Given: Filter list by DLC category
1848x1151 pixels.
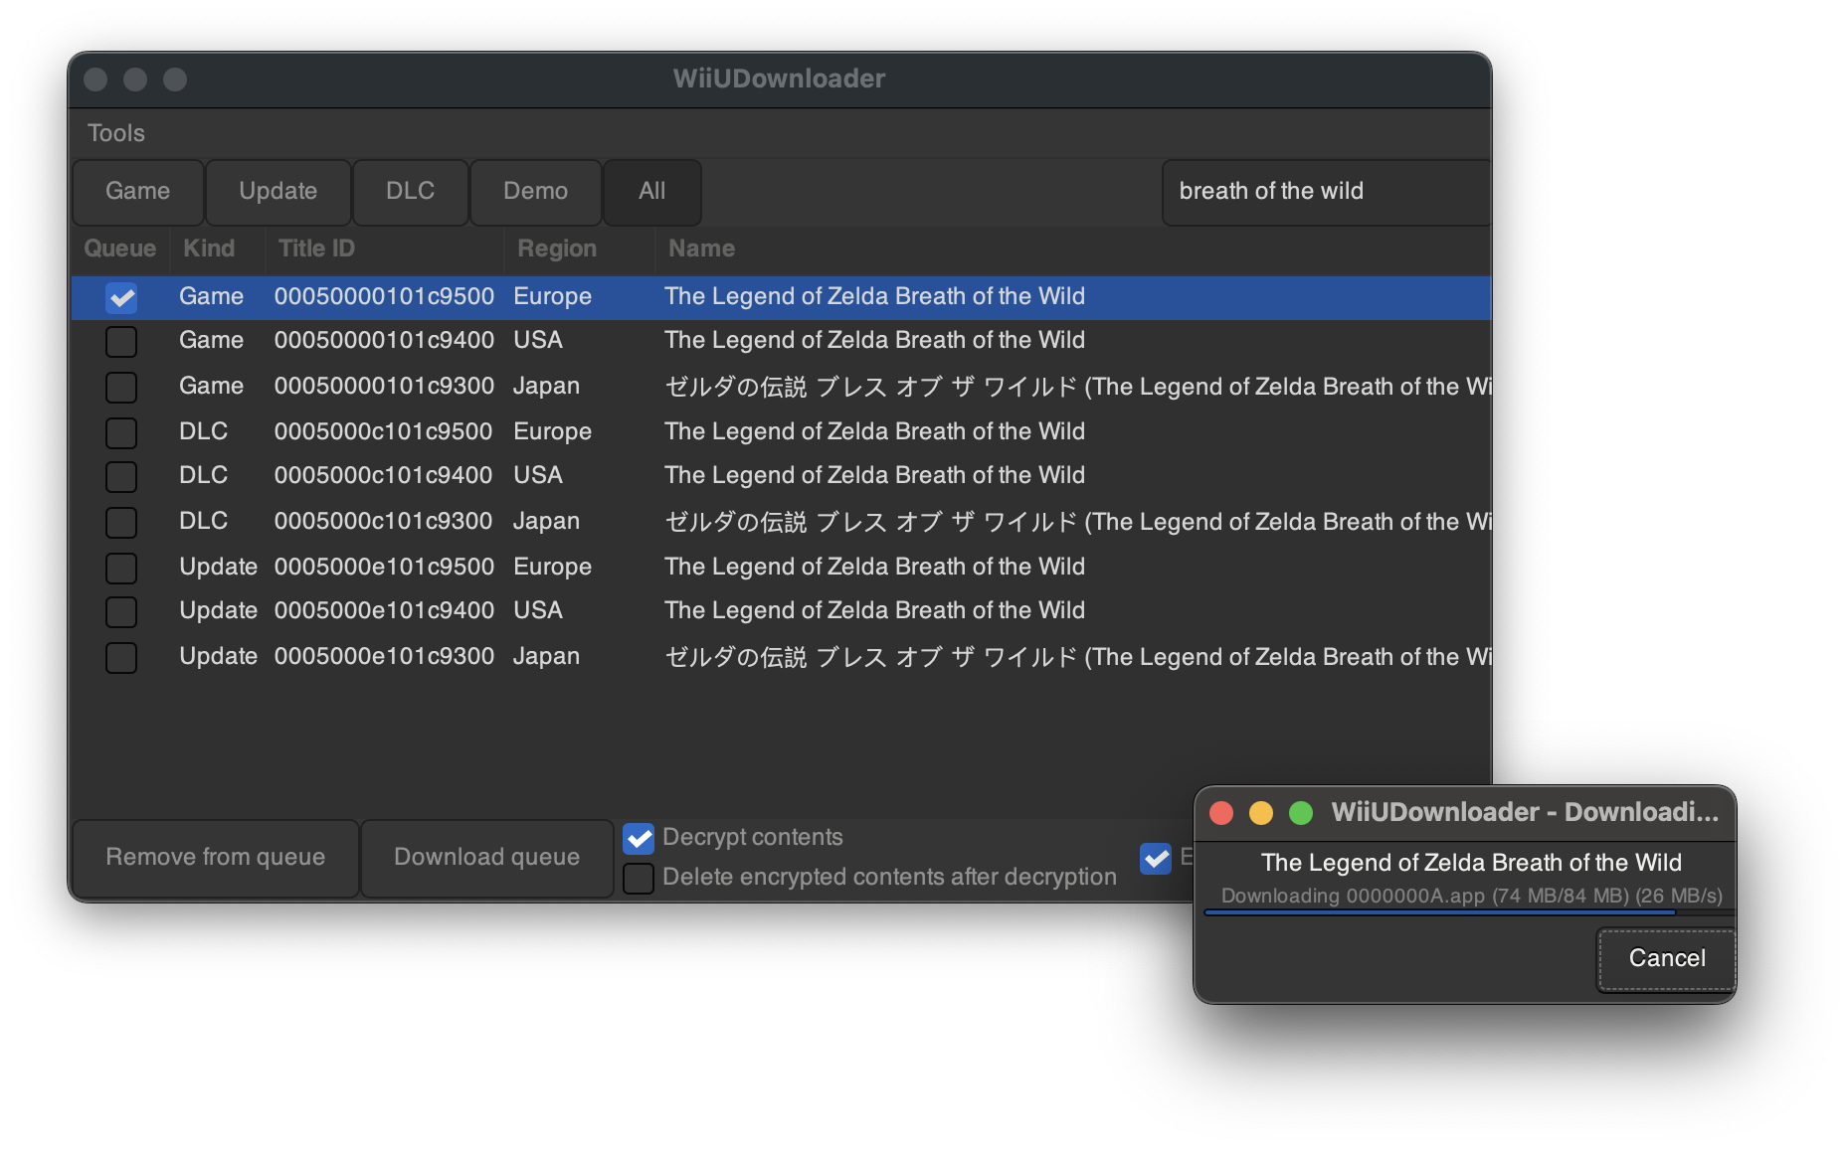Looking at the screenshot, I should (x=411, y=191).
